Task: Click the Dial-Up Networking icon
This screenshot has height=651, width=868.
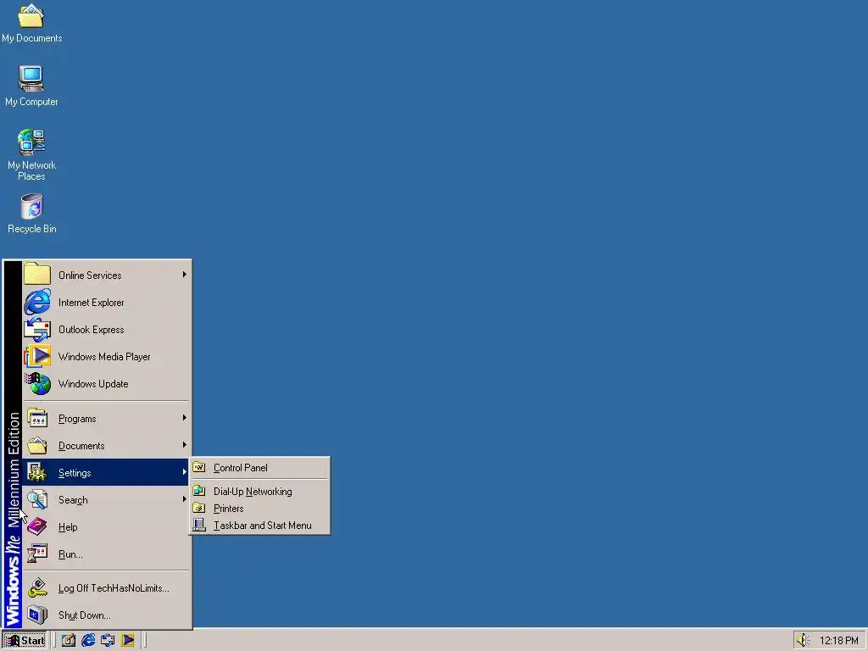Action: click(x=199, y=491)
